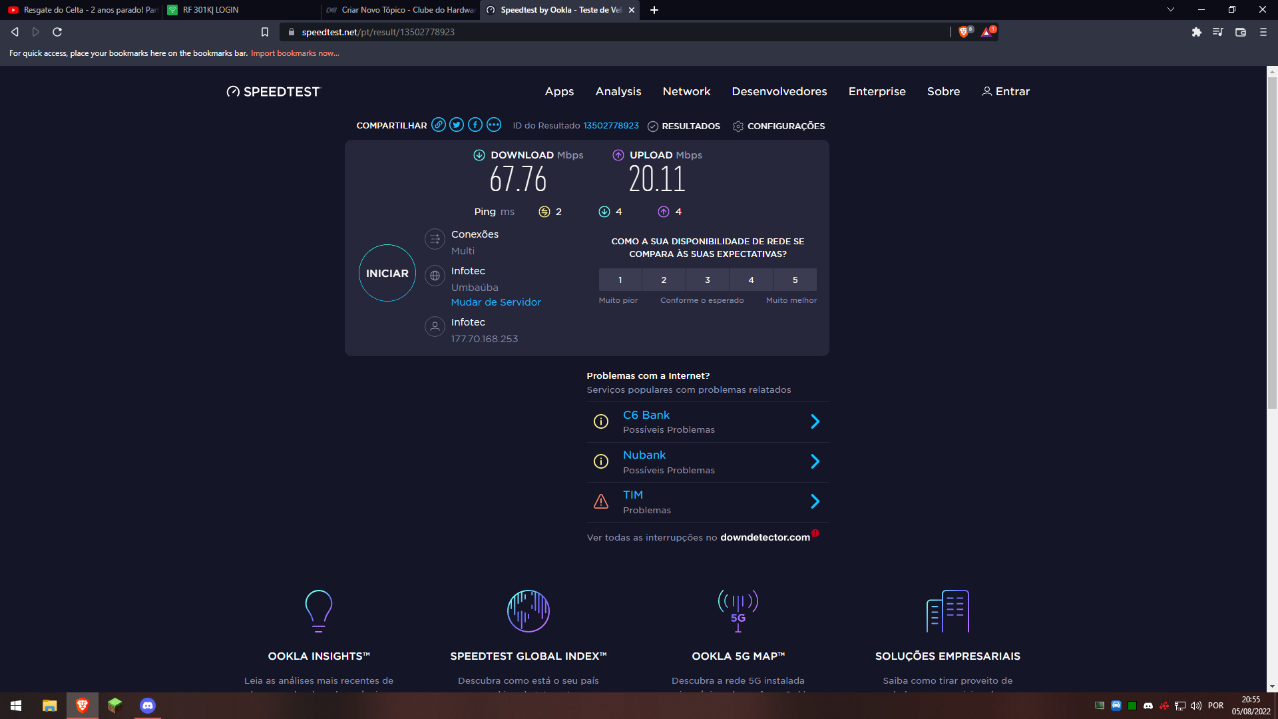Switch to Resgate do Celta YouTube tab
This screenshot has width=1278, height=719.
81,10
